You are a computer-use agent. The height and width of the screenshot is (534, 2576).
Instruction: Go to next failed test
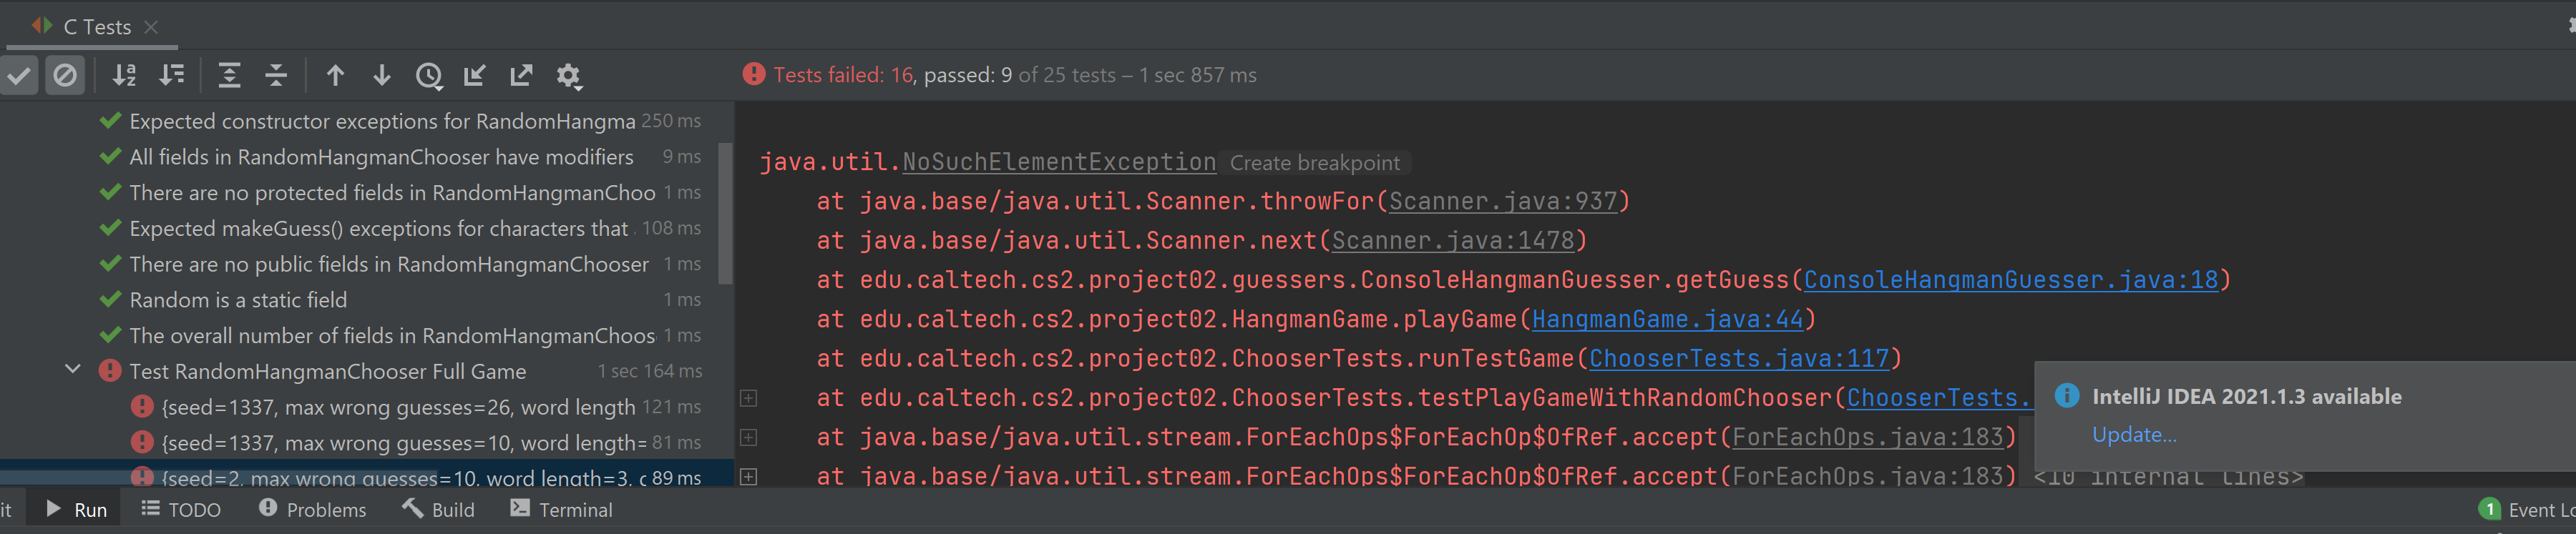point(382,76)
